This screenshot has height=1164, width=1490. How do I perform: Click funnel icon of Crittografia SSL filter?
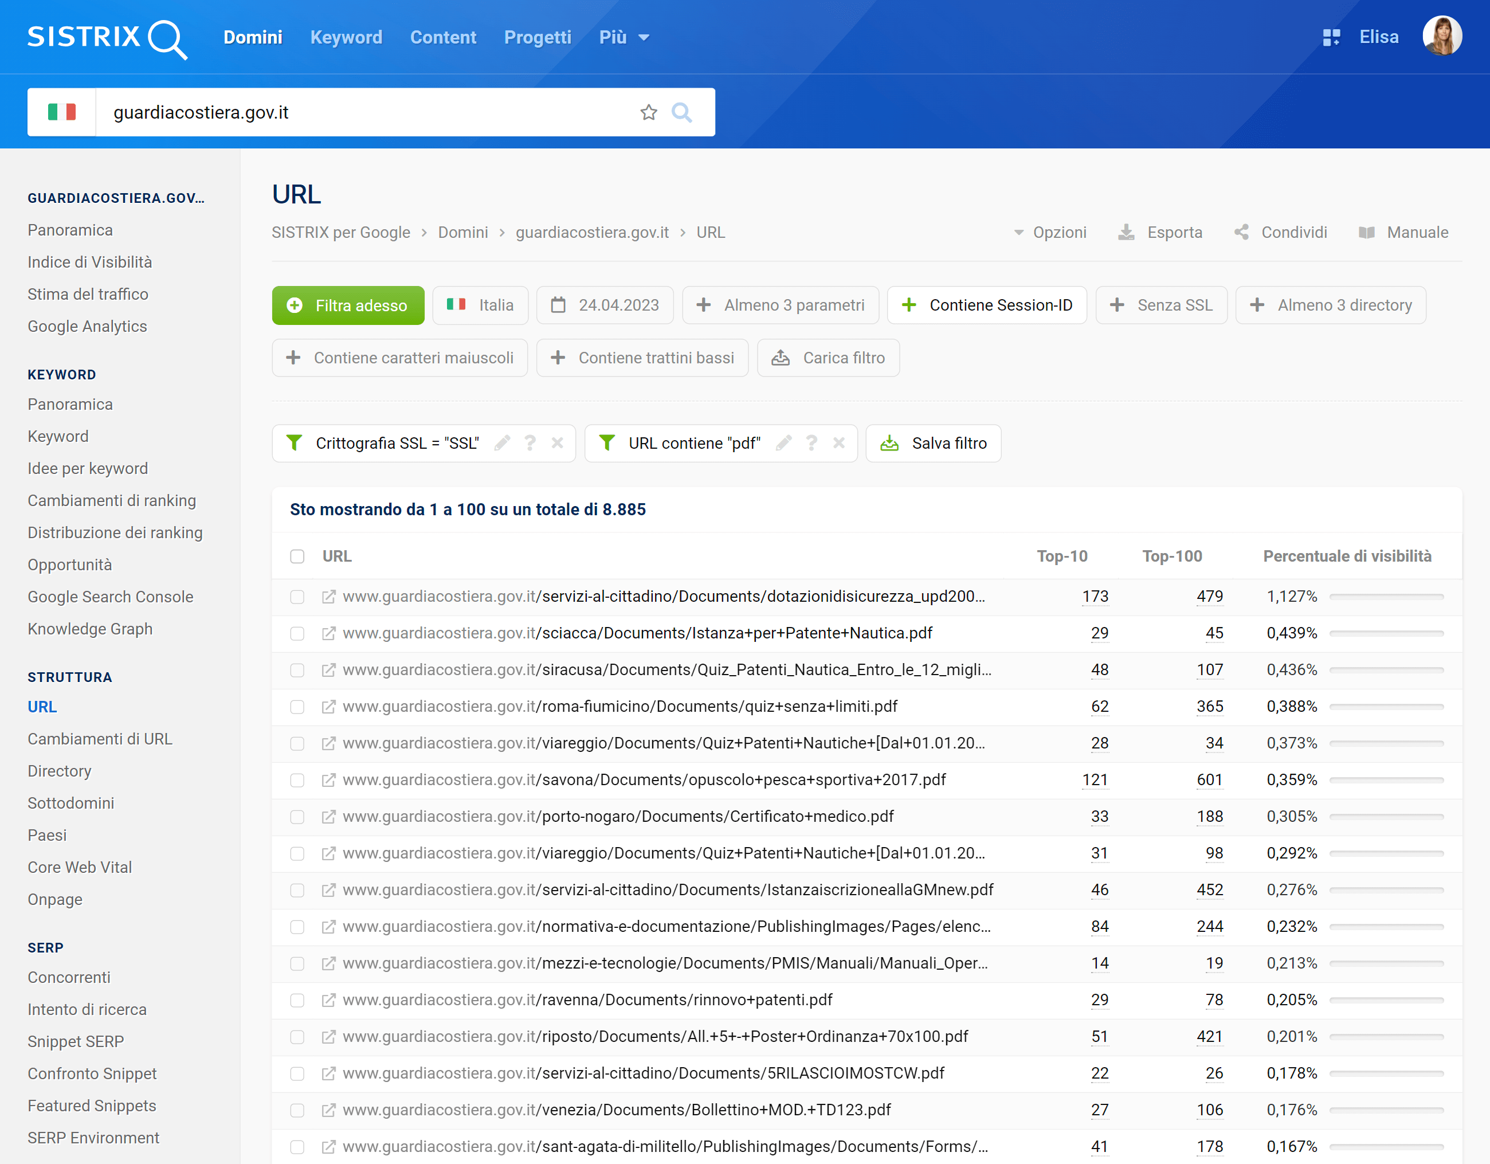click(294, 444)
